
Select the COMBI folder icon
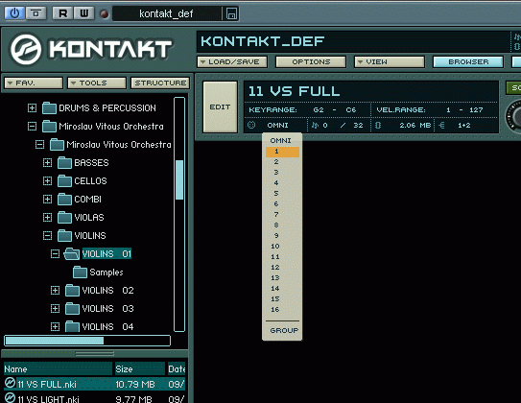(x=65, y=199)
